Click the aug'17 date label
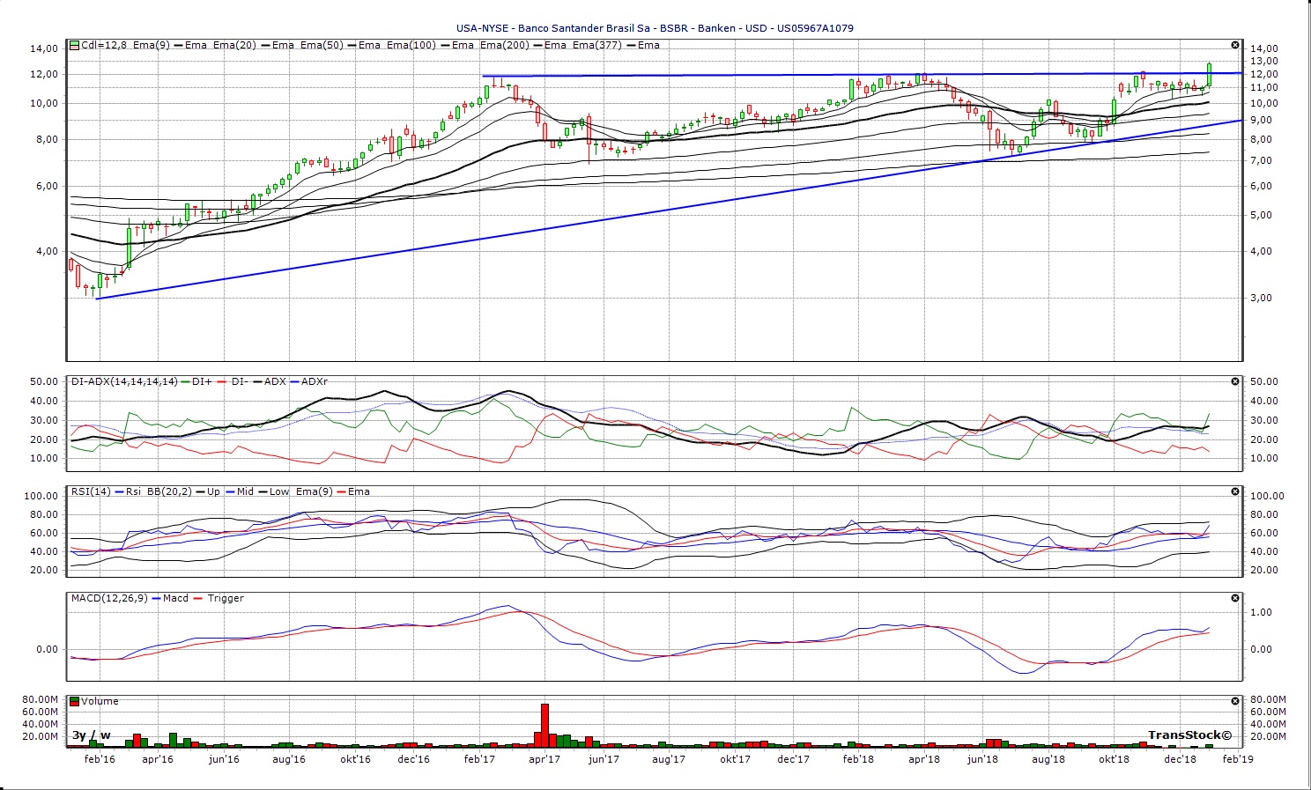The width and height of the screenshot is (1311, 790). coord(669,759)
